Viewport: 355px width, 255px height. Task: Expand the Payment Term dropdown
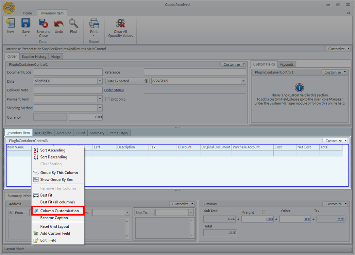click(100, 99)
